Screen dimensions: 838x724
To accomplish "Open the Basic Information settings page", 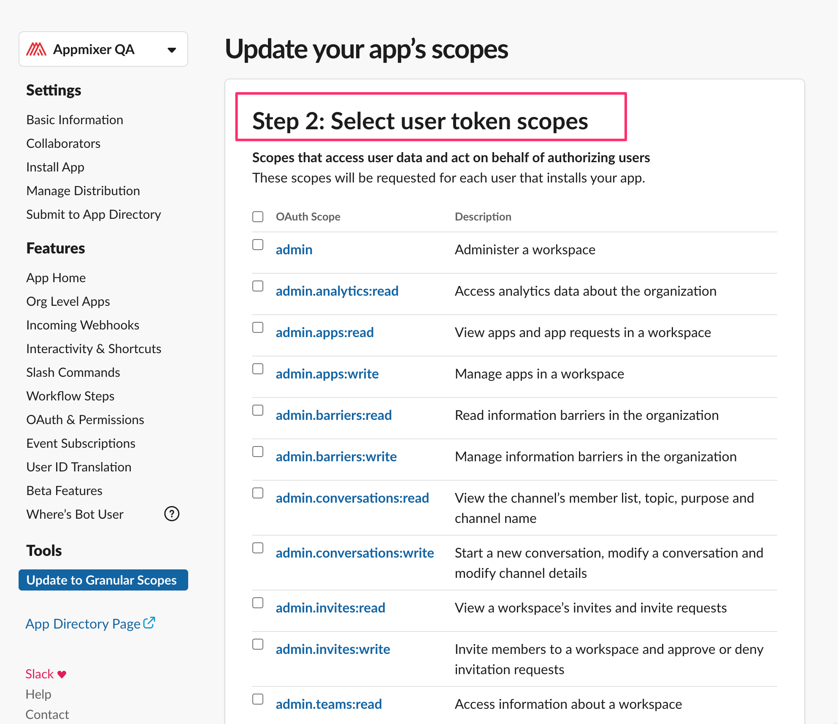I will coord(75,120).
